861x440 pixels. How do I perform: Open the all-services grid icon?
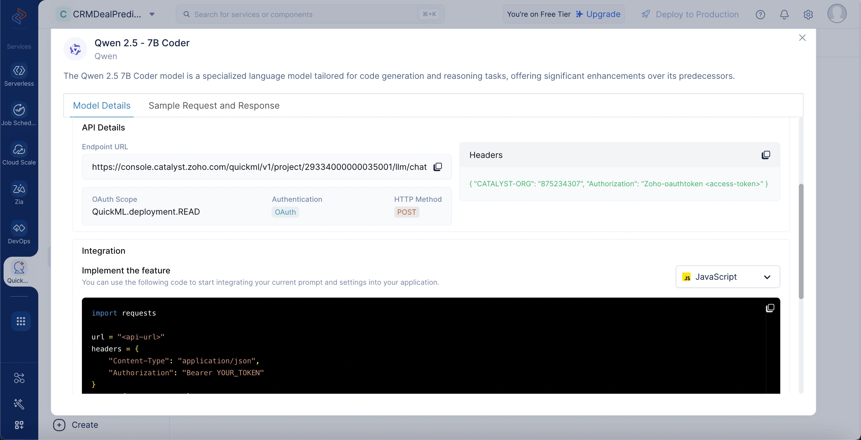21,321
